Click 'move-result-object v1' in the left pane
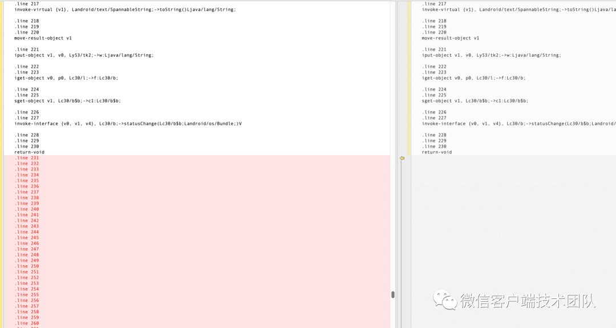This screenshot has height=328, width=616. pyautogui.click(x=43, y=38)
